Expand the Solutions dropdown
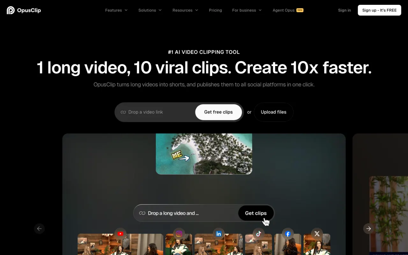 pos(150,10)
